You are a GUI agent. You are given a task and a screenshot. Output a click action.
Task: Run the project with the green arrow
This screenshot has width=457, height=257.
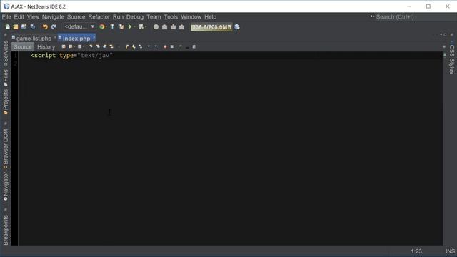(130, 27)
